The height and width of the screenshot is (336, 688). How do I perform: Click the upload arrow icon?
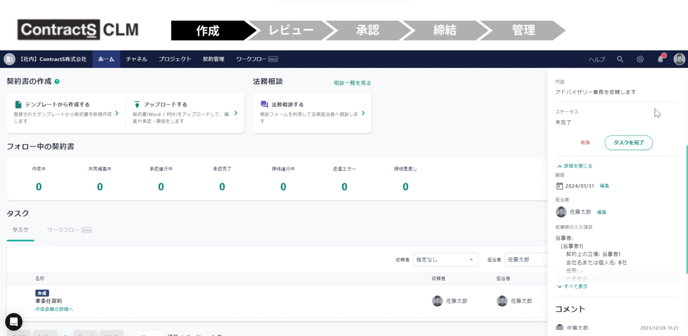coord(137,104)
